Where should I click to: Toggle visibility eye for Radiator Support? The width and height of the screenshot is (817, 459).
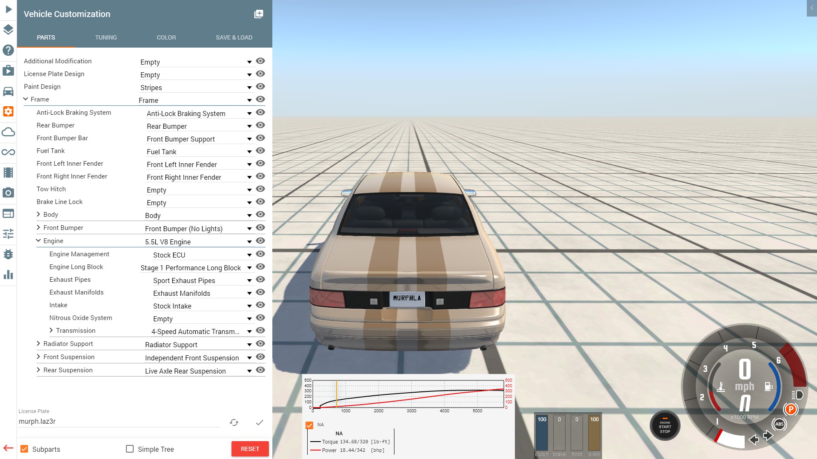click(x=260, y=344)
